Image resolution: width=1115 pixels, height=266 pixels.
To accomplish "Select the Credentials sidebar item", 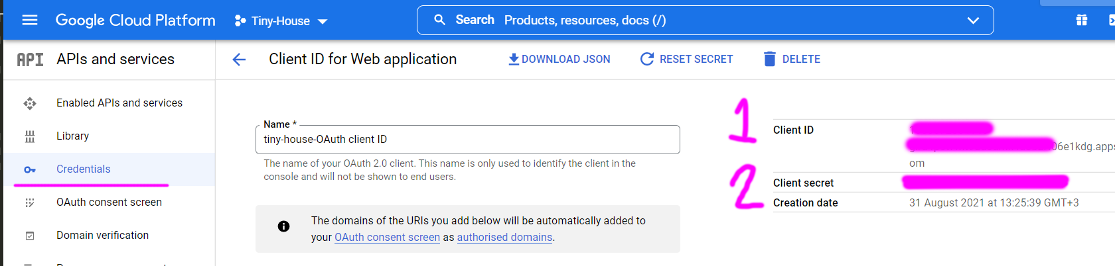I will tap(110, 169).
